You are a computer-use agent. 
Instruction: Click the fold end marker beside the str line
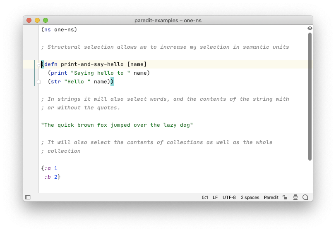pyautogui.click(x=38, y=82)
